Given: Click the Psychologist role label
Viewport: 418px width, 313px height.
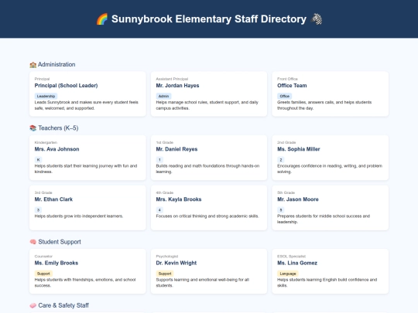Looking at the screenshot, I should [x=167, y=257].
